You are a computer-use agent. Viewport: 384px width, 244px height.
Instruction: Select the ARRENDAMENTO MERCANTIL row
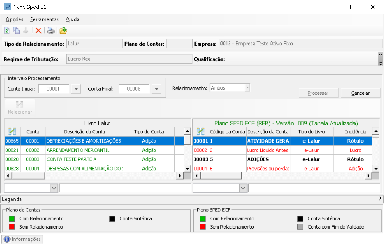coord(94,150)
